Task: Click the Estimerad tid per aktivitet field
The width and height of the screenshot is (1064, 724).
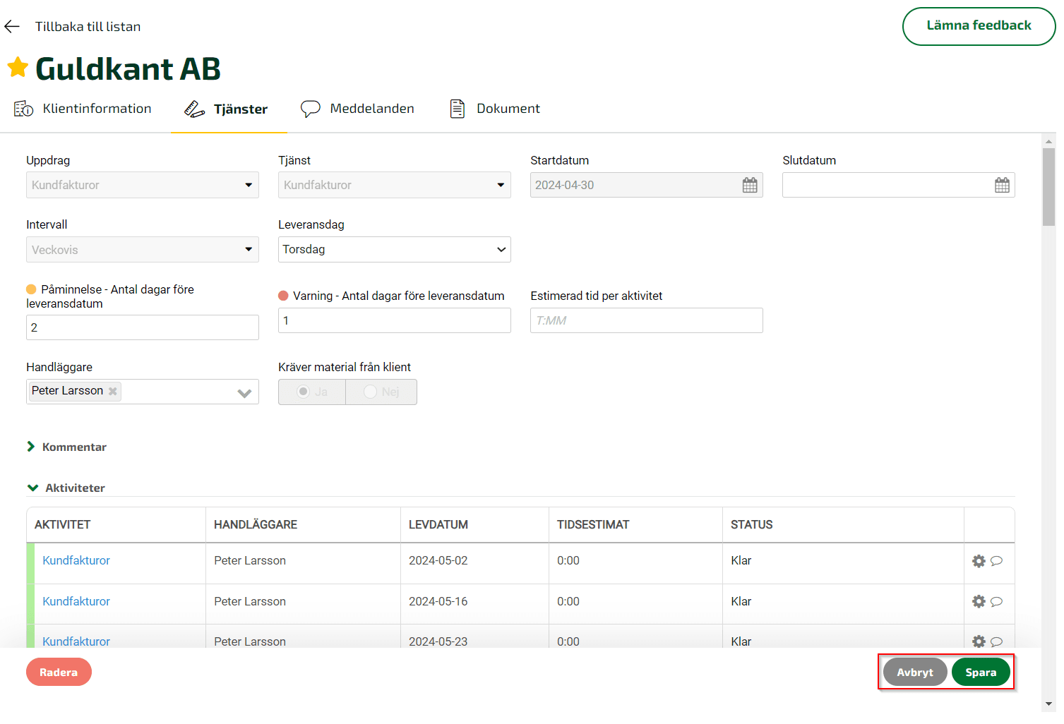Action: (647, 320)
